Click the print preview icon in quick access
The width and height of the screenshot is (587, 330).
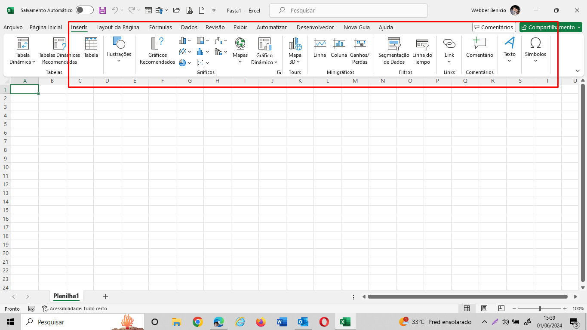(x=190, y=10)
